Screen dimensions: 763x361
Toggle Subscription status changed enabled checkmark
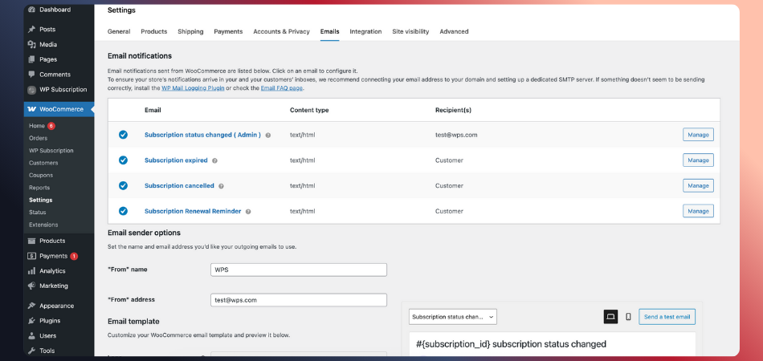(x=123, y=135)
